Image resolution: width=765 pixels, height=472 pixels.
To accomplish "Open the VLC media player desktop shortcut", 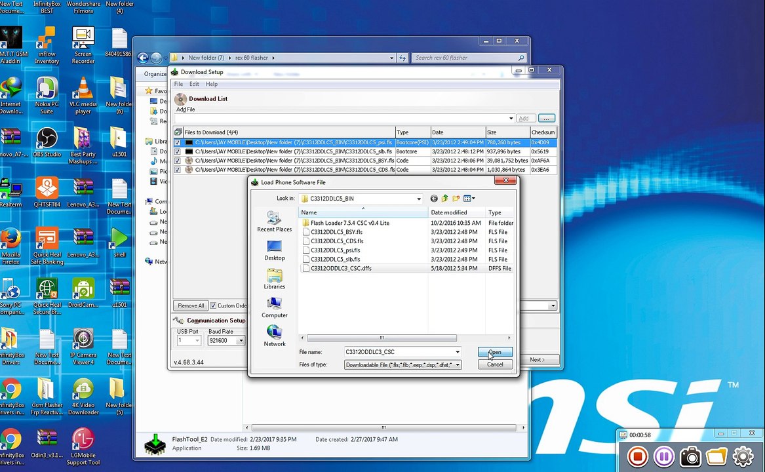I will coord(83,96).
